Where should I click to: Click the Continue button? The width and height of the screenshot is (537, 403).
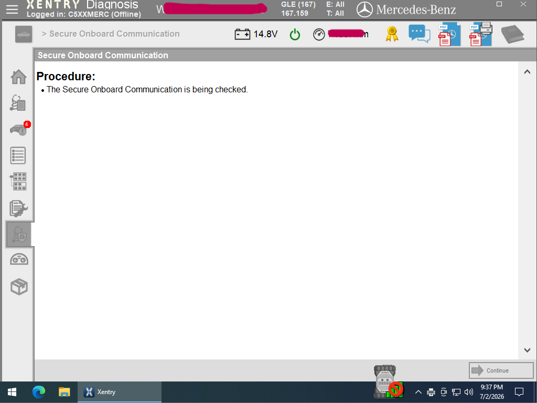(501, 370)
